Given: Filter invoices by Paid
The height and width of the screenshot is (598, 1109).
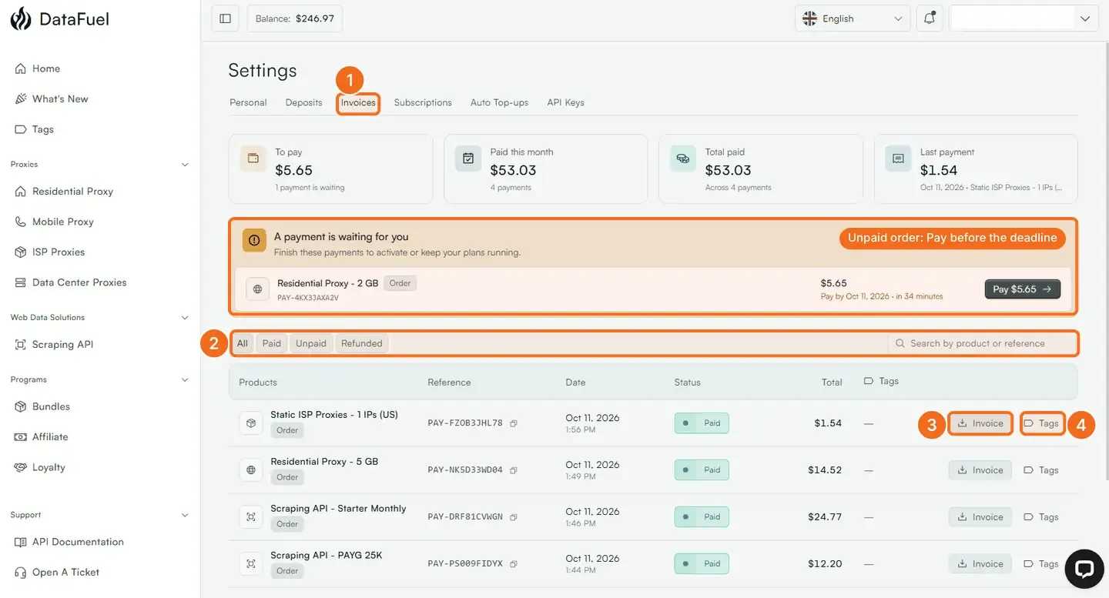Looking at the screenshot, I should pos(272,343).
